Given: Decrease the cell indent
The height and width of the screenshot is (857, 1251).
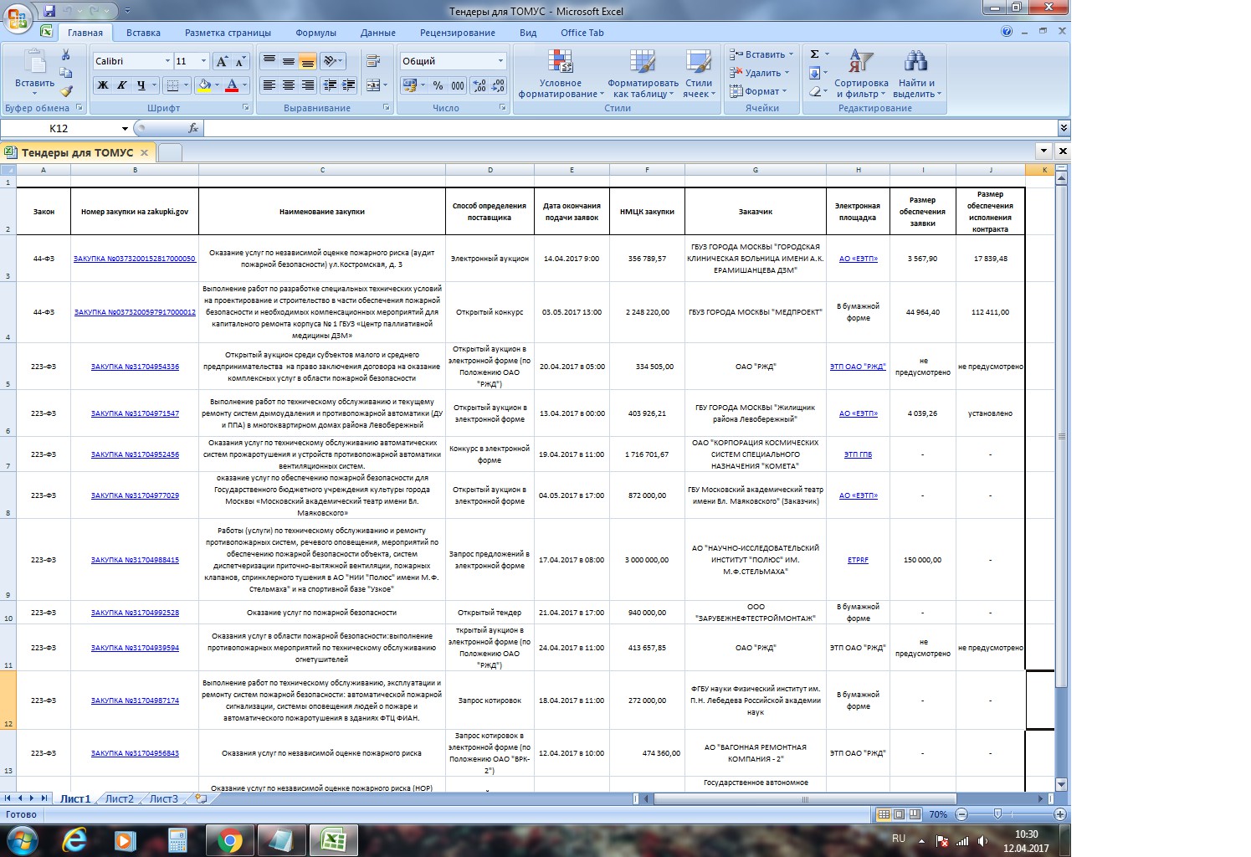Looking at the screenshot, I should point(330,85).
